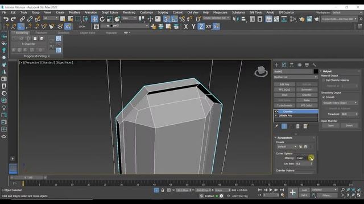Image resolution: width=364 pixels, height=204 pixels.
Task: Open the Create Selection Set dropdown
Action: [x=216, y=18]
